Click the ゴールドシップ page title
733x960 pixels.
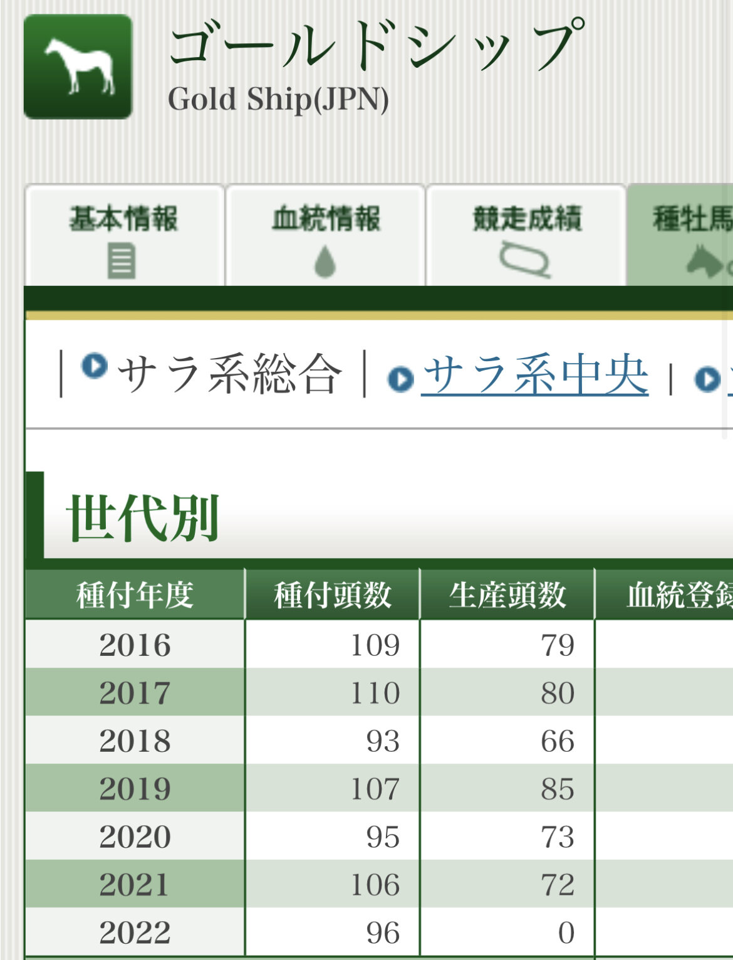[x=376, y=43]
